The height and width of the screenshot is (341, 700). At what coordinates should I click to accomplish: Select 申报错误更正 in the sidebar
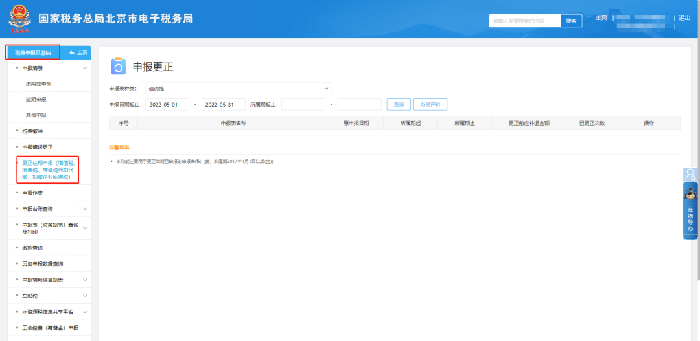(38, 147)
